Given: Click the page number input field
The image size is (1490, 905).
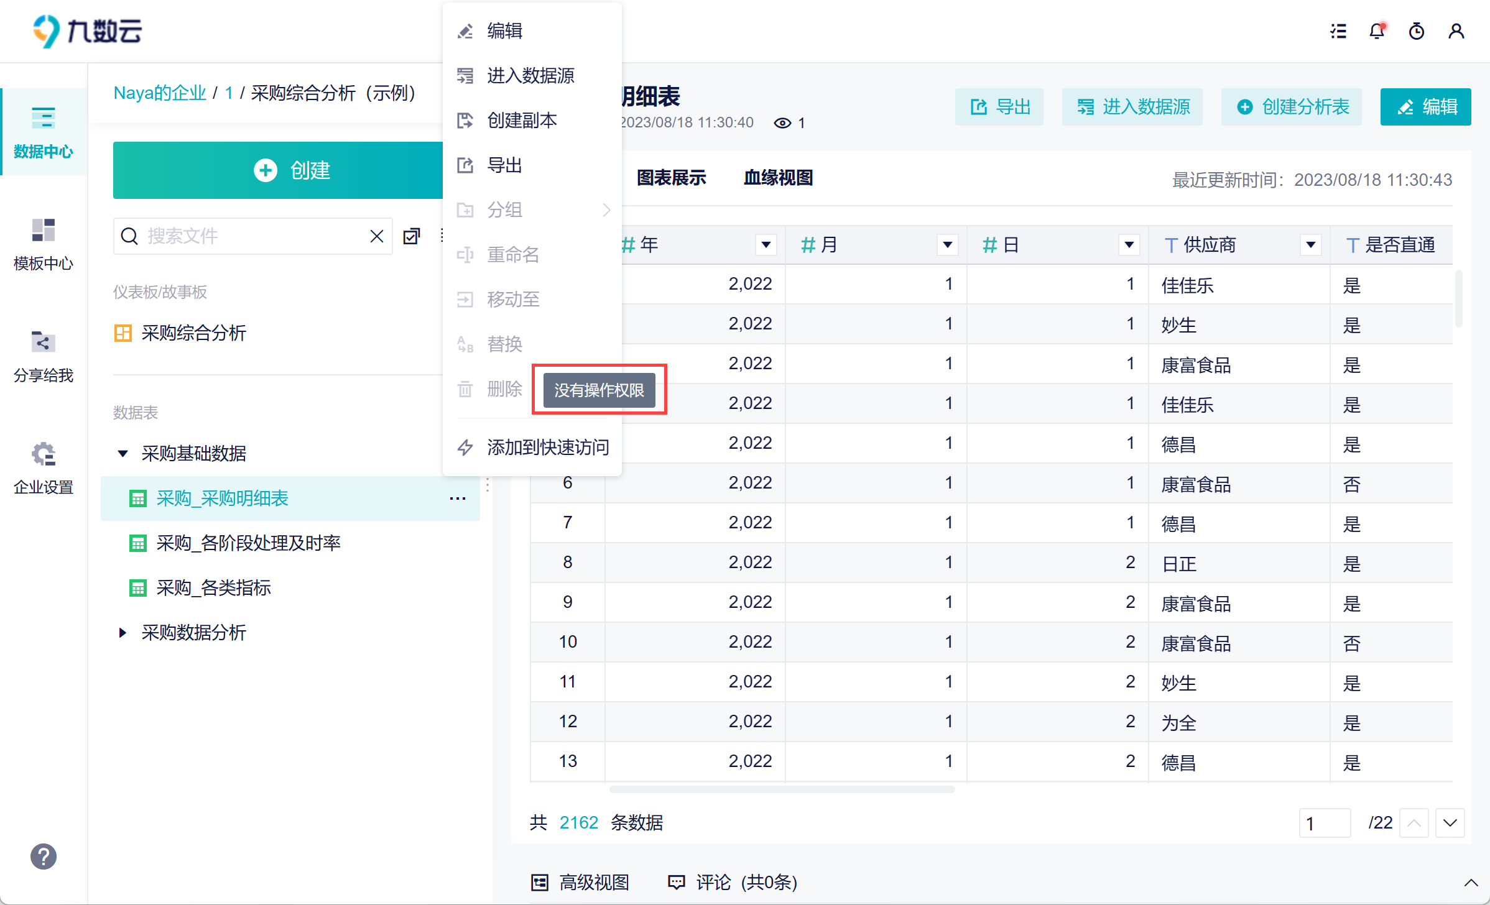Looking at the screenshot, I should (x=1325, y=823).
